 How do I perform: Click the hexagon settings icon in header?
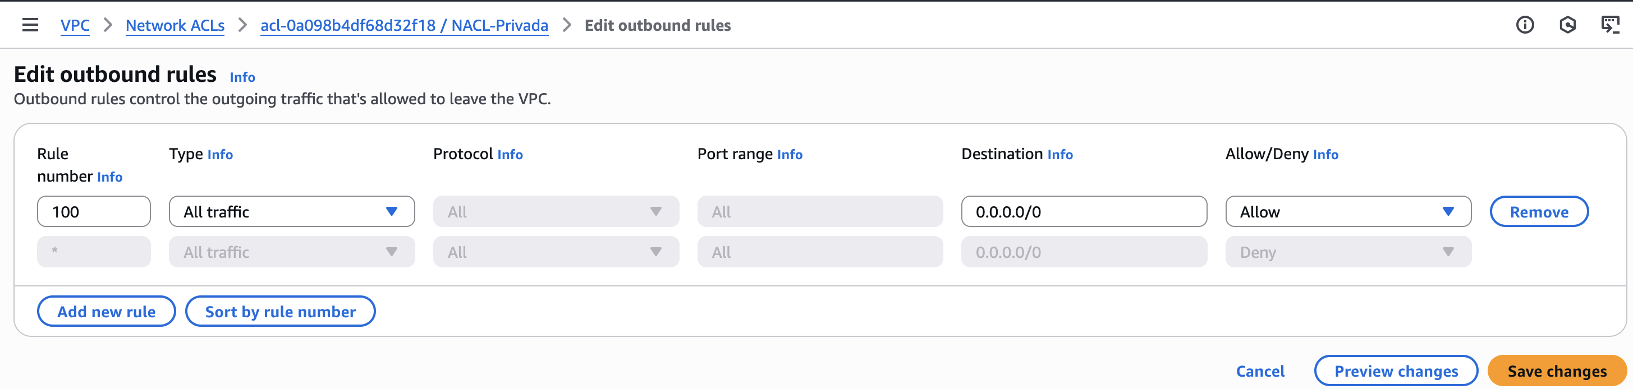[x=1567, y=25]
